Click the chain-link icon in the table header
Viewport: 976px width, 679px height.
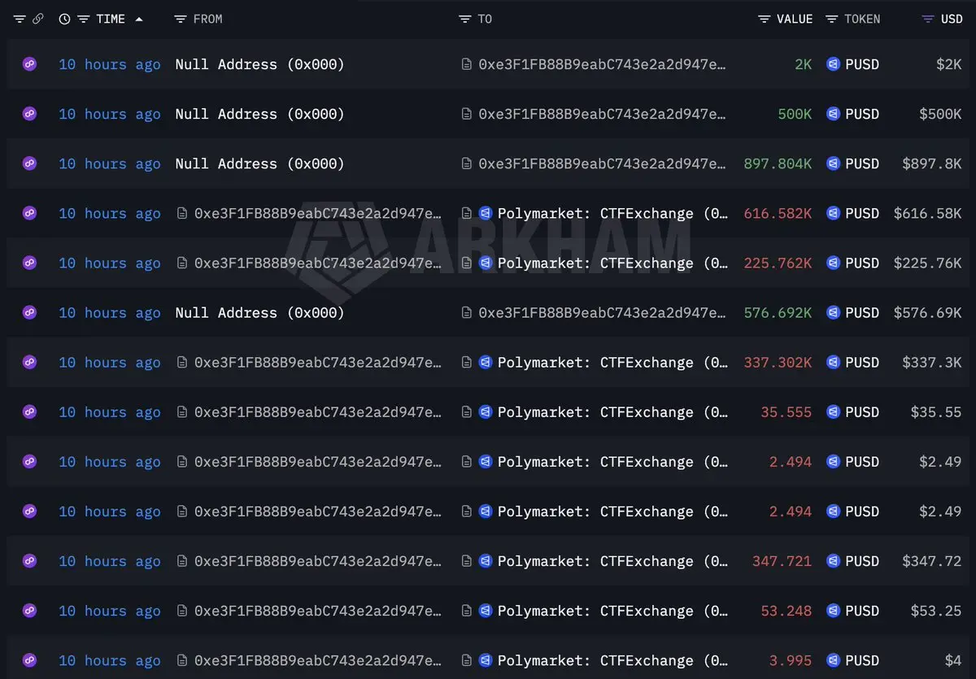click(37, 19)
